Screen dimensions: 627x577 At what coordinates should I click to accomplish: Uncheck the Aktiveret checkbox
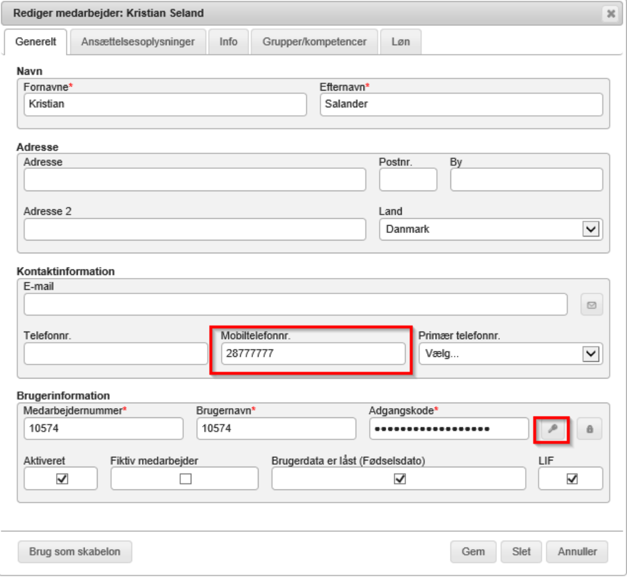(x=62, y=478)
